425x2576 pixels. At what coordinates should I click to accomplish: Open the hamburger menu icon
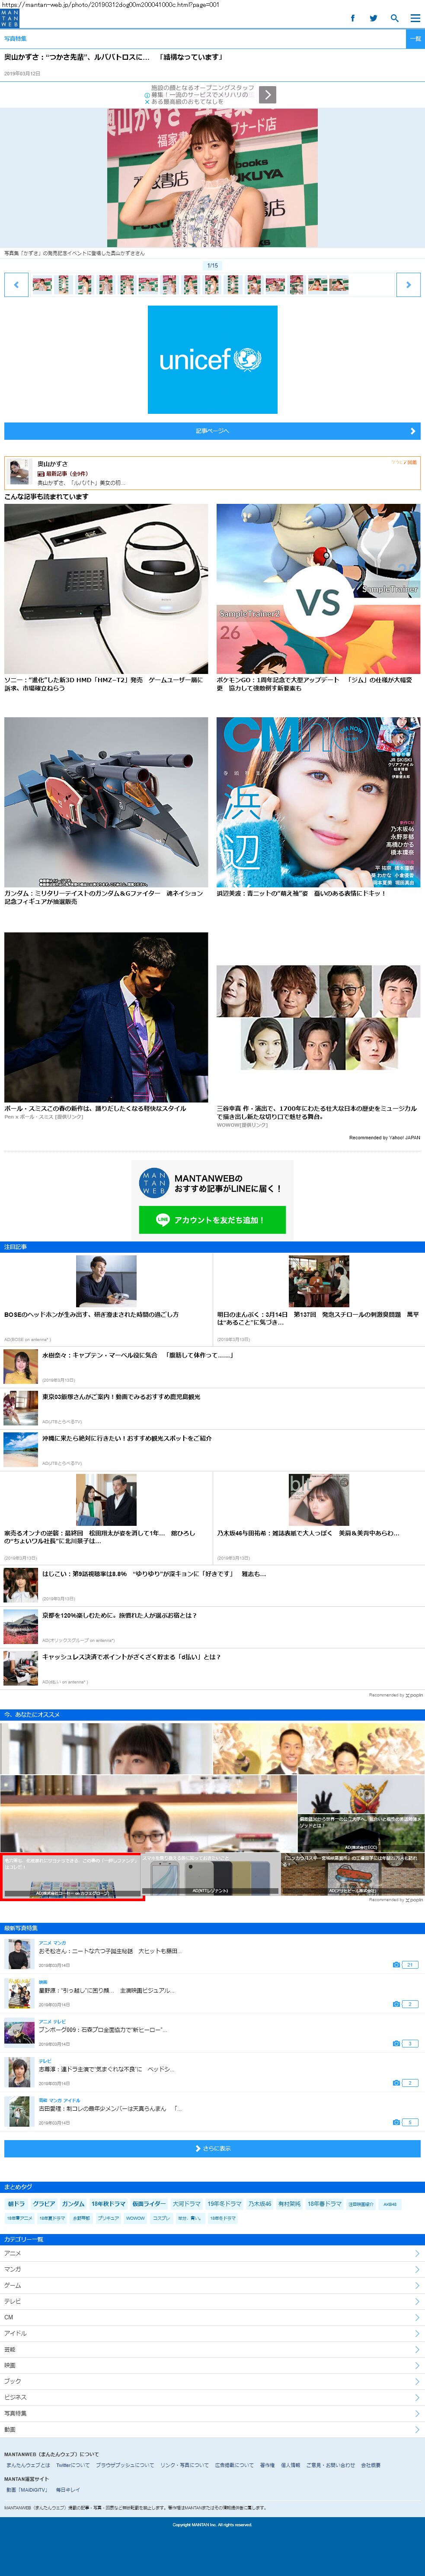click(x=415, y=18)
